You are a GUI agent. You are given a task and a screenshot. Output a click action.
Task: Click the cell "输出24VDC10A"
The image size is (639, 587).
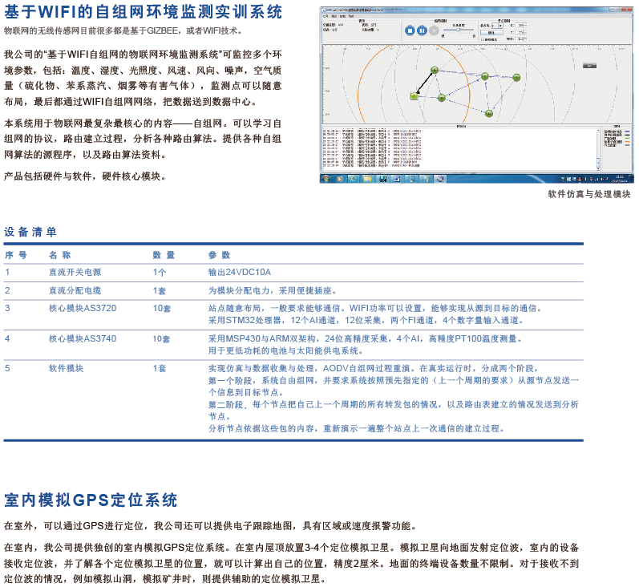[x=240, y=272]
